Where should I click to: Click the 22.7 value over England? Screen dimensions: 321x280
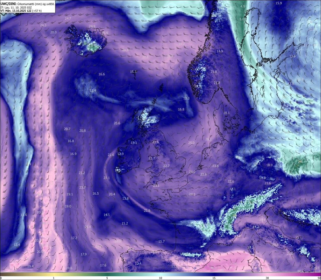[166, 166]
